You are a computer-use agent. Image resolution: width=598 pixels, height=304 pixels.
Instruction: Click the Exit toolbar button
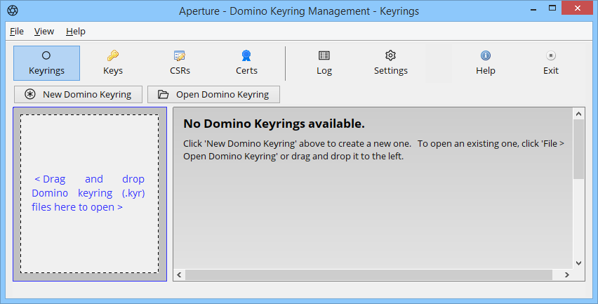551,63
